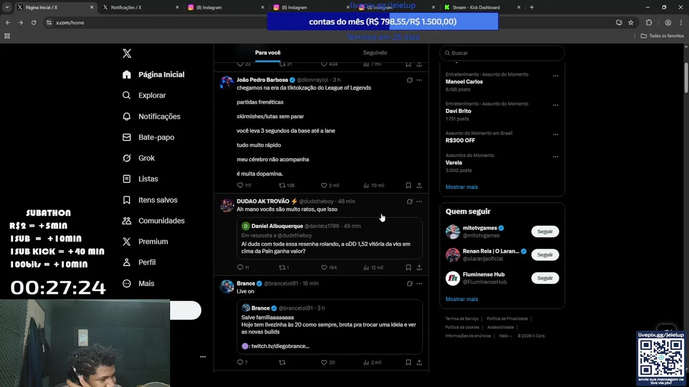Star this page in address bar
689x387 pixels.
[x=631, y=23]
